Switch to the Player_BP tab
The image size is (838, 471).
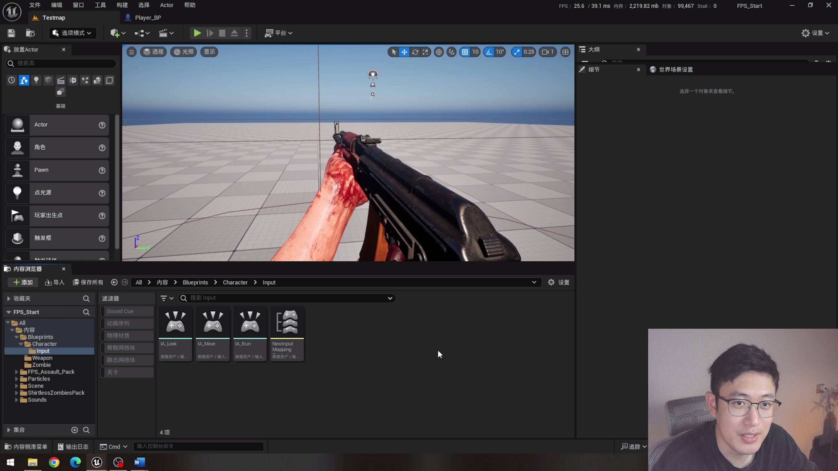click(x=148, y=18)
